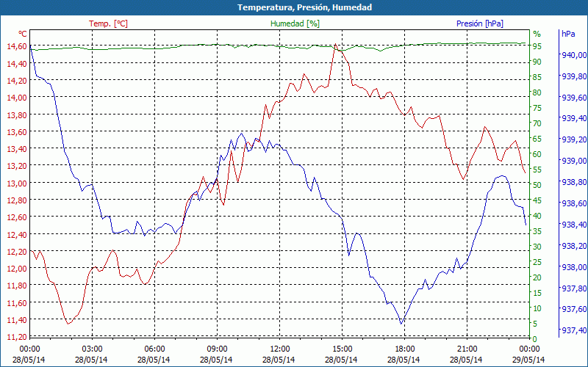Click the 14,00 temperature axis value
The width and height of the screenshot is (588, 367).
click(17, 98)
